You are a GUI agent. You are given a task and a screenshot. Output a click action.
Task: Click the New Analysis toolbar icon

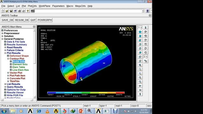coord(3,11)
